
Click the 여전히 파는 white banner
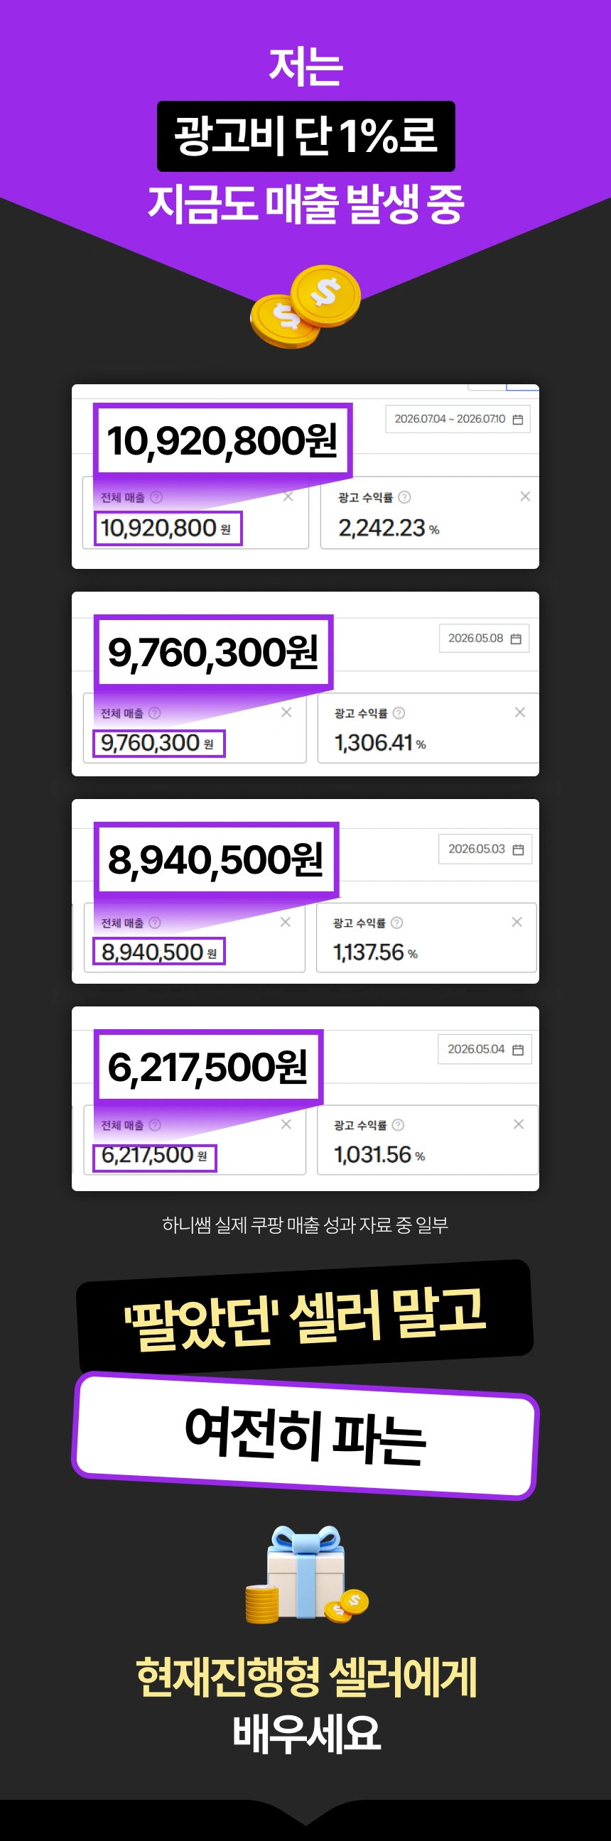305,1435
